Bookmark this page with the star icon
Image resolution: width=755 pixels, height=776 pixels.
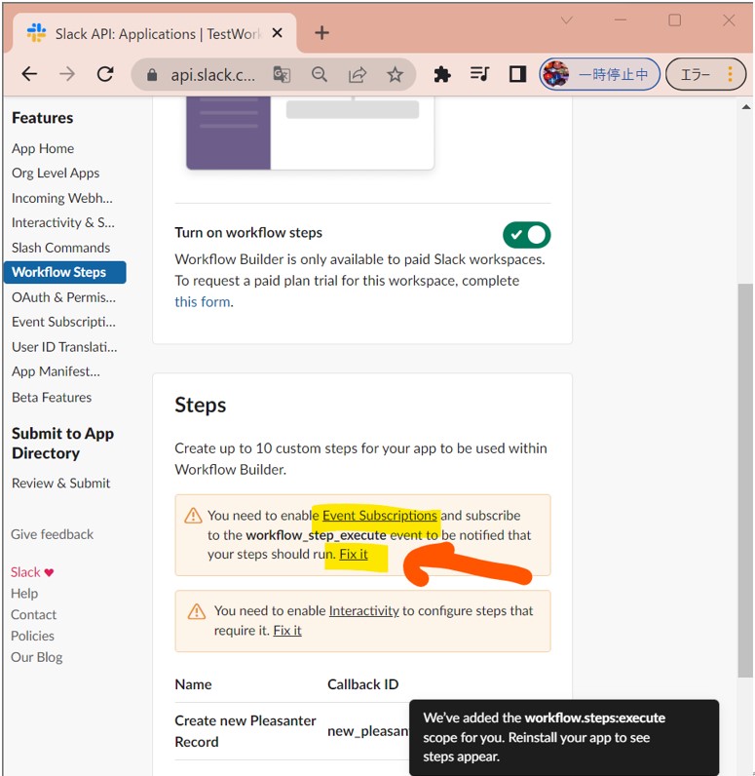pyautogui.click(x=396, y=75)
